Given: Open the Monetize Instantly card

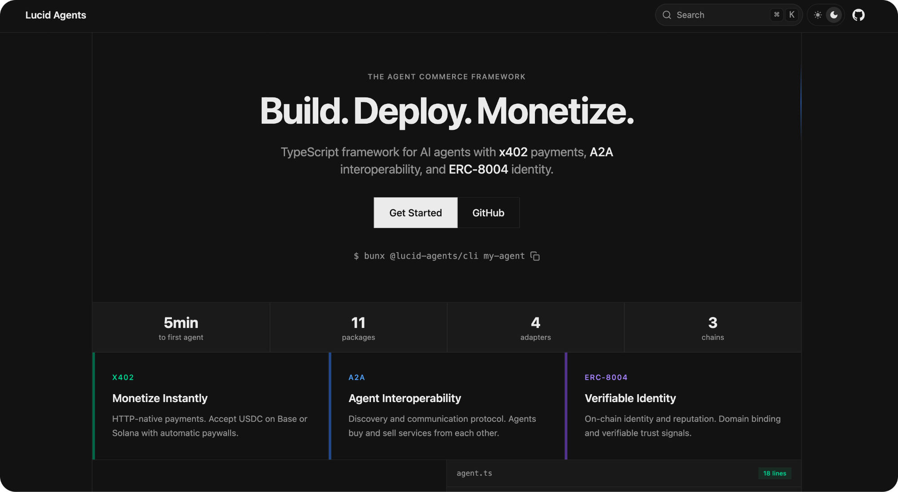Looking at the screenshot, I should [x=211, y=406].
